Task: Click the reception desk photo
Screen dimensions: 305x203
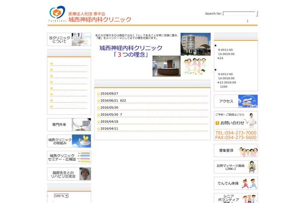Action: 166,66
